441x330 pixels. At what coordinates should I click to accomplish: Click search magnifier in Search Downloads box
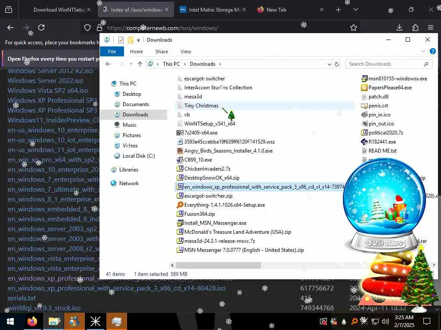coord(426,64)
